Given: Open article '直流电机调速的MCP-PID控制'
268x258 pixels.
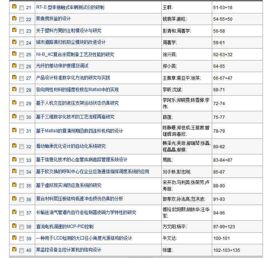Looking at the screenshot, I should click(x=65, y=226).
